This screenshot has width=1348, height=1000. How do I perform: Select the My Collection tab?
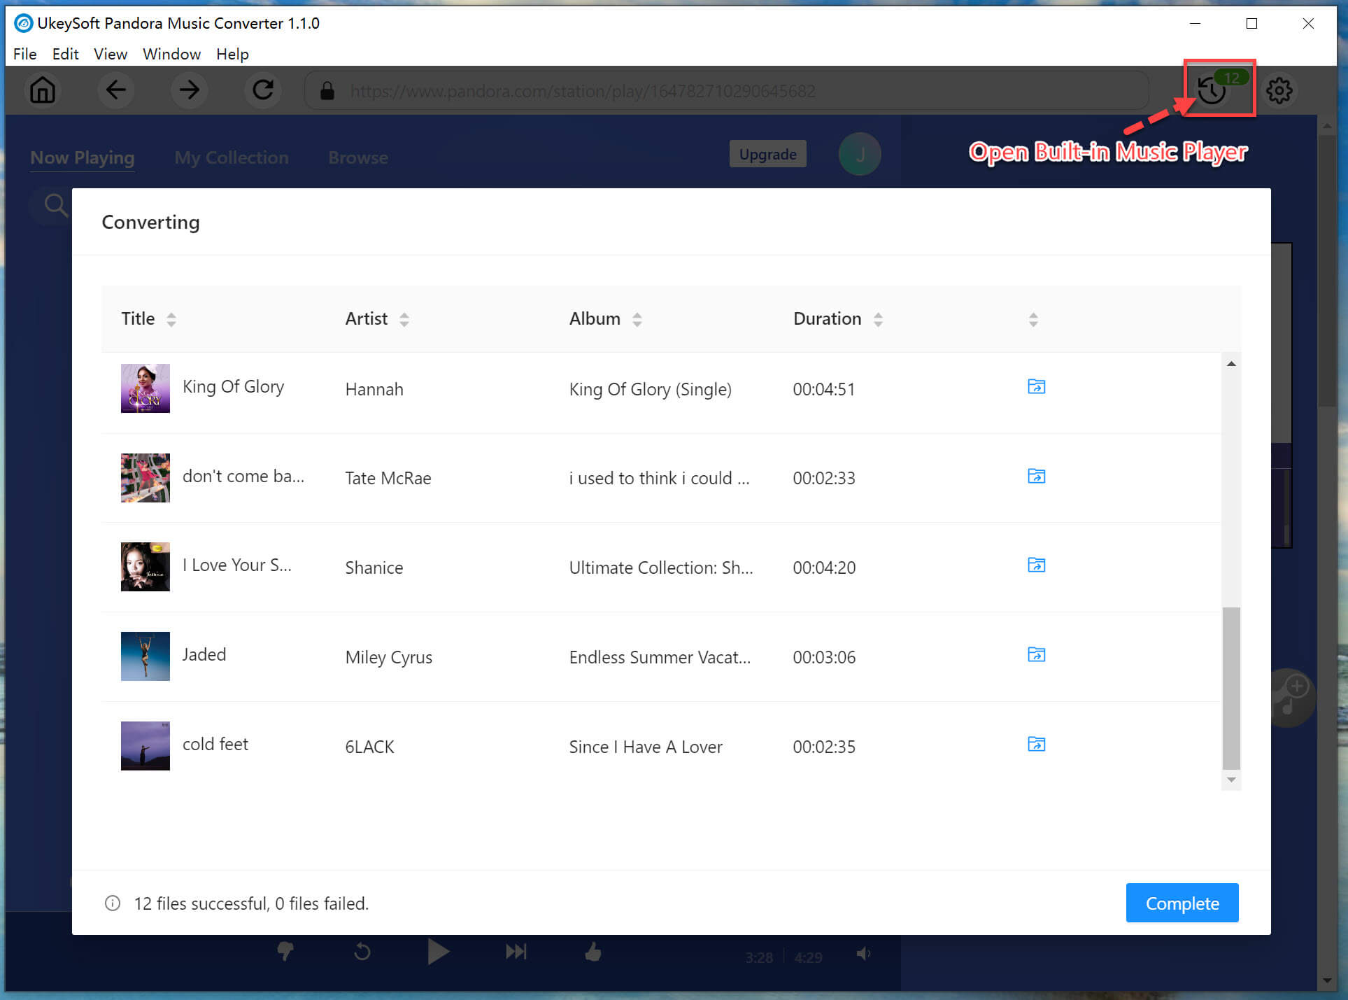[x=232, y=157]
